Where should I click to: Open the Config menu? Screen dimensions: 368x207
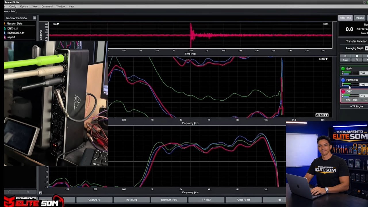coord(13,6)
